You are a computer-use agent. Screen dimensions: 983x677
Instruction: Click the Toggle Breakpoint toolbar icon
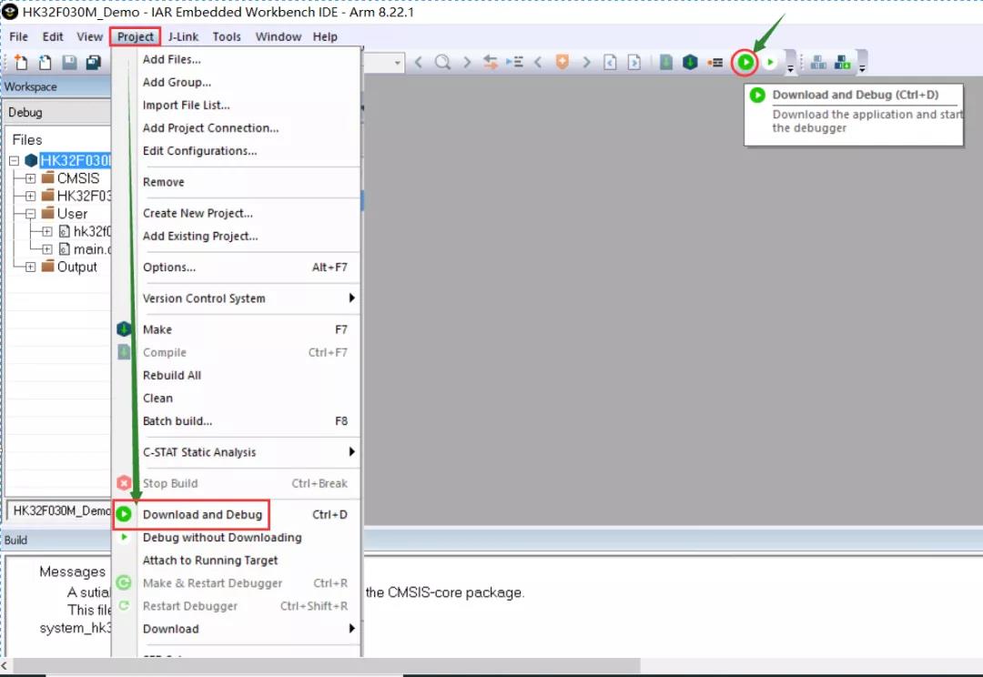pos(714,62)
